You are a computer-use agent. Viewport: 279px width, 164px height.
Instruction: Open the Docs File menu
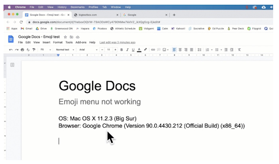[20, 42]
